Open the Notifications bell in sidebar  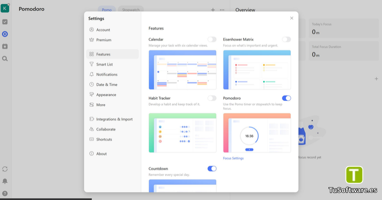coord(5,181)
